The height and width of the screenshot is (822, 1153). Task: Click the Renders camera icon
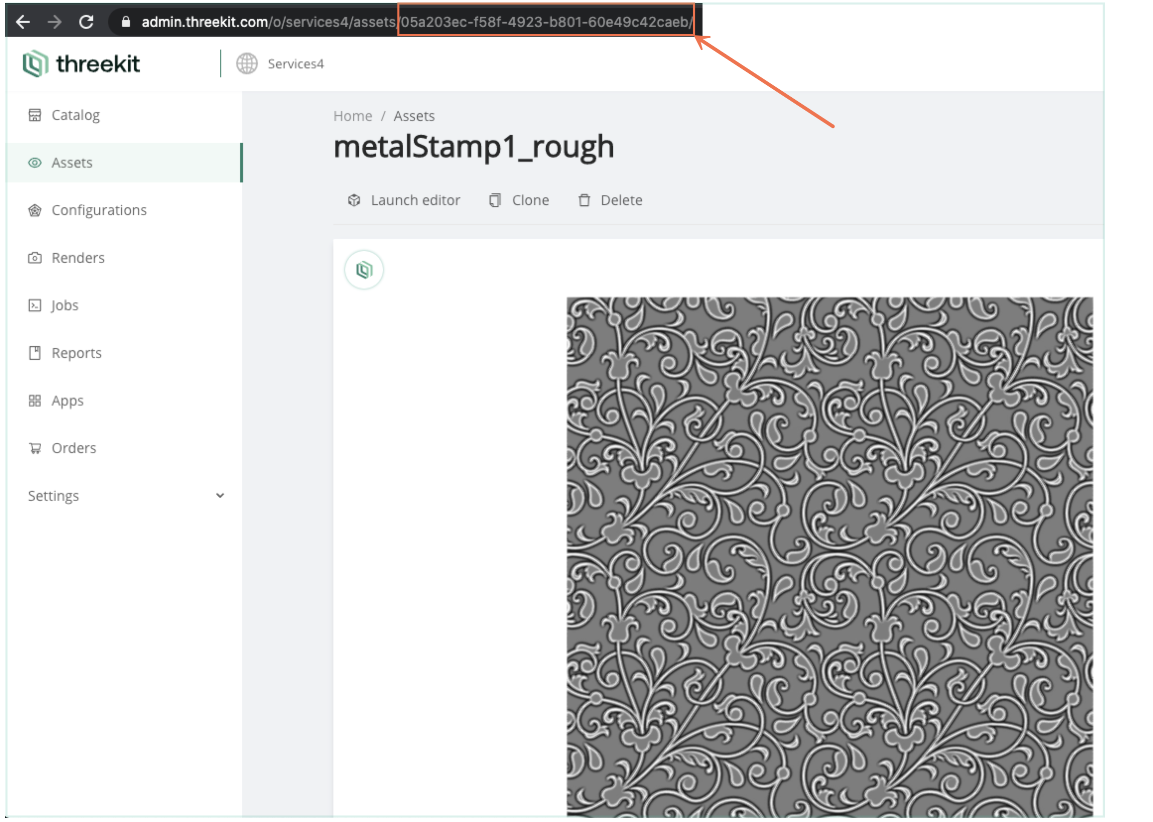click(34, 258)
